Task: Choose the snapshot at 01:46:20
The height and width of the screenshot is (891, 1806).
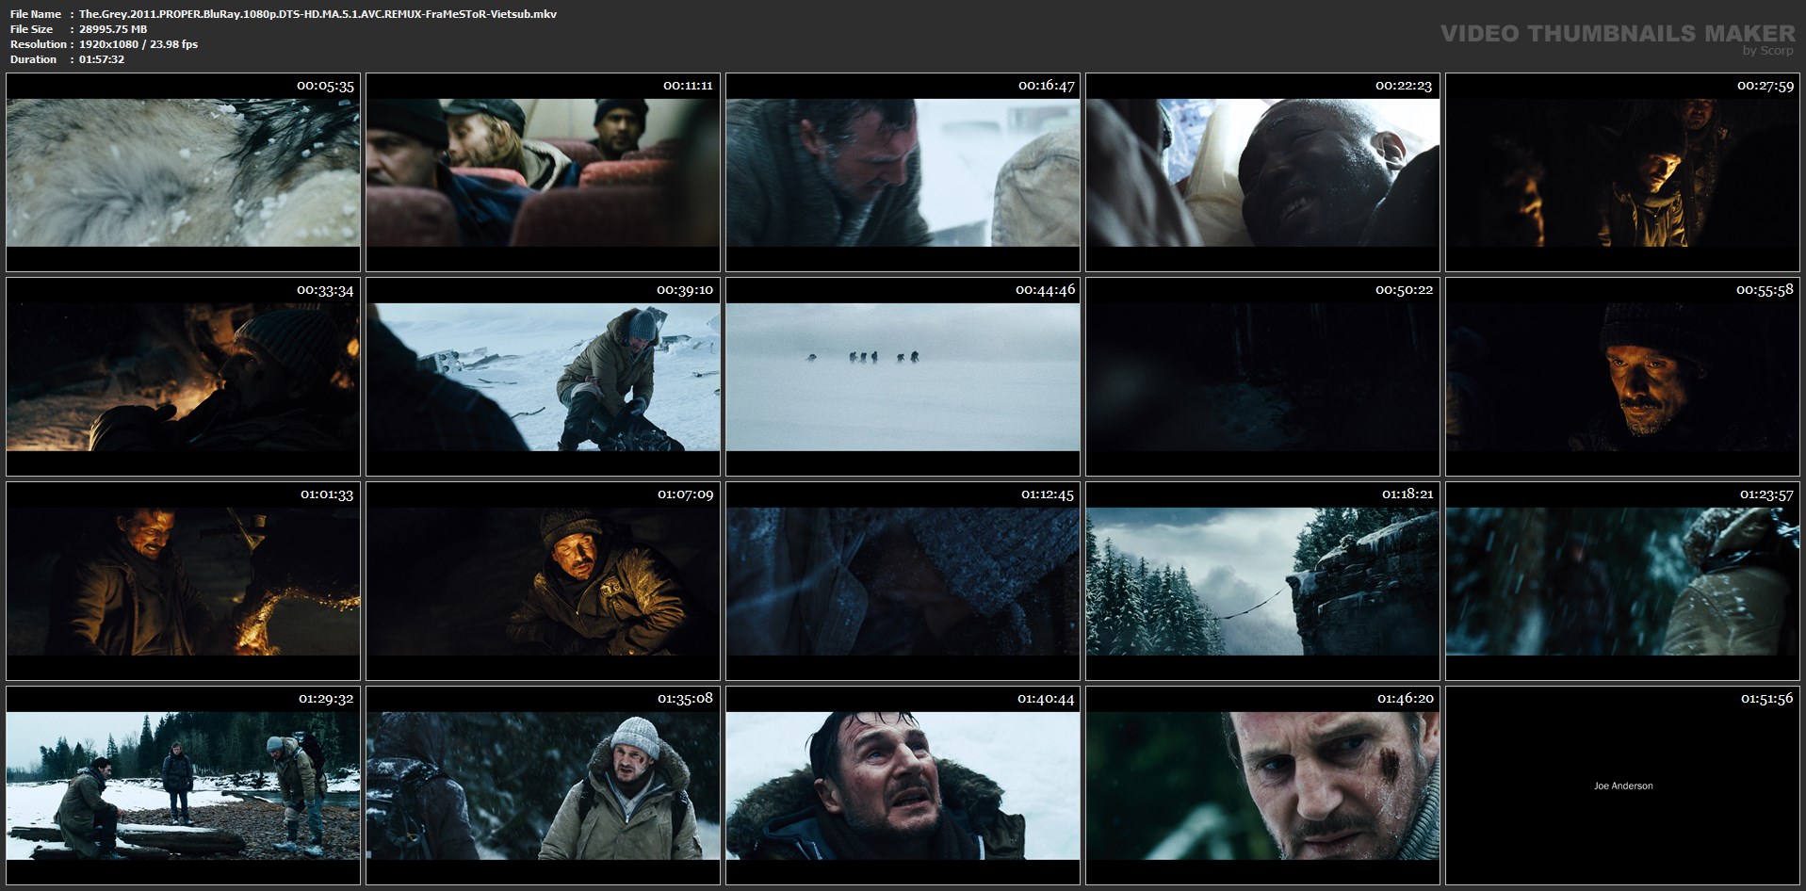Action: point(1262,786)
